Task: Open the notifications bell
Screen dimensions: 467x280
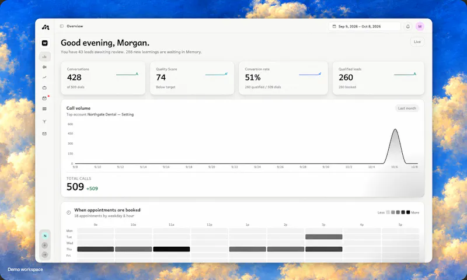Action: pyautogui.click(x=407, y=26)
